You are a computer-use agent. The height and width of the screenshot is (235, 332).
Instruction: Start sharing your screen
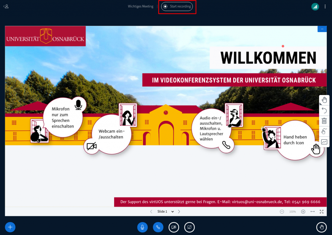coord(189,227)
